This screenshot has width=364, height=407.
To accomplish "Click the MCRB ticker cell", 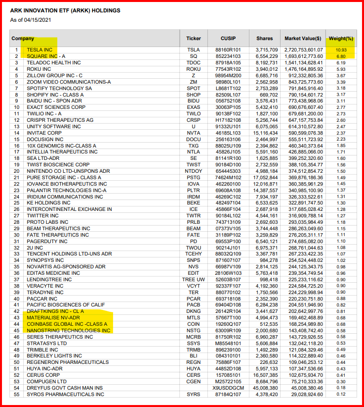I will tap(194, 337).
